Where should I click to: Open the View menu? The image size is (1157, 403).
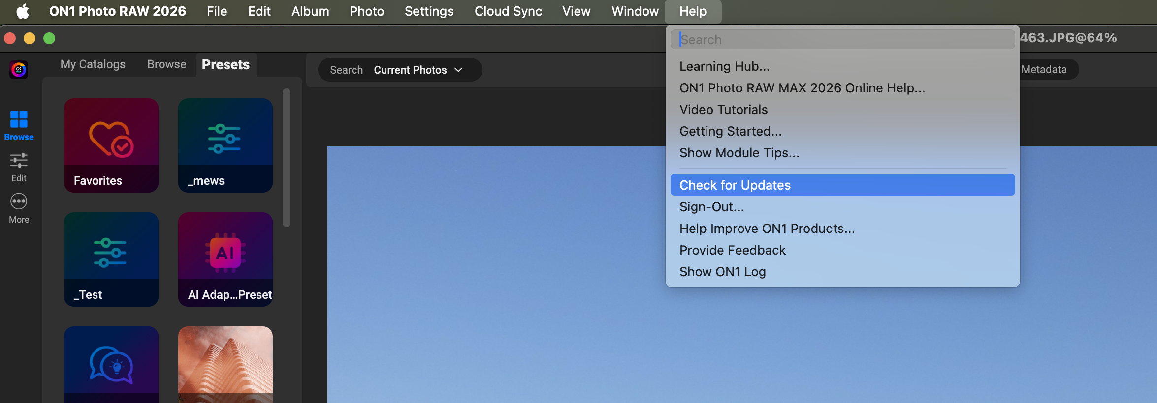(x=577, y=11)
